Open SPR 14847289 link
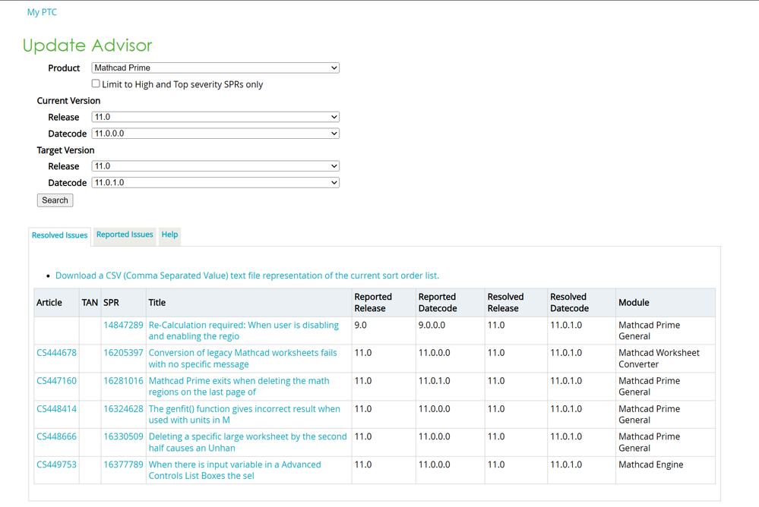Screen dimensions: 759x507 pyautogui.click(x=123, y=325)
